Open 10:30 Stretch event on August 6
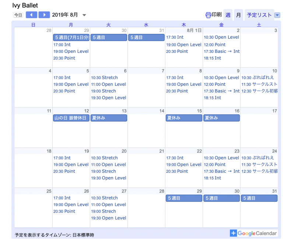This screenshot has height=239, width=283. click(x=105, y=78)
